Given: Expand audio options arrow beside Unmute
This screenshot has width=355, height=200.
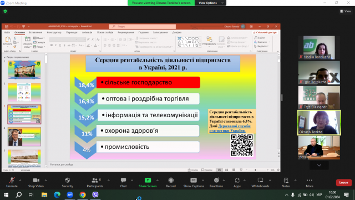Looking at the screenshot, I should point(20,180).
